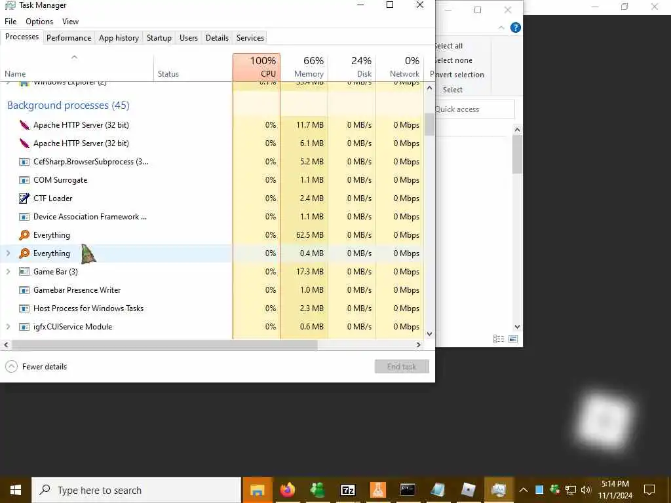Collapse details with Fewer details arrow
The height and width of the screenshot is (503, 671).
(x=12, y=367)
